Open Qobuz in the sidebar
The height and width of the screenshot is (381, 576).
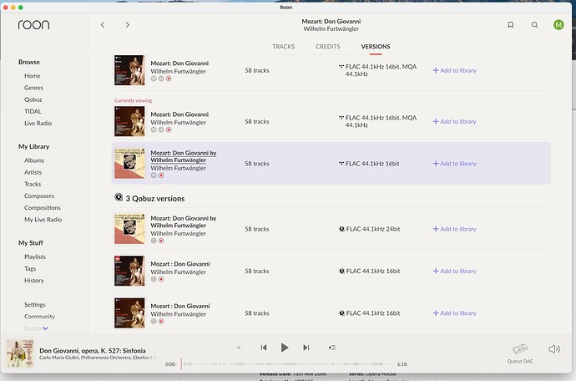pyautogui.click(x=33, y=99)
